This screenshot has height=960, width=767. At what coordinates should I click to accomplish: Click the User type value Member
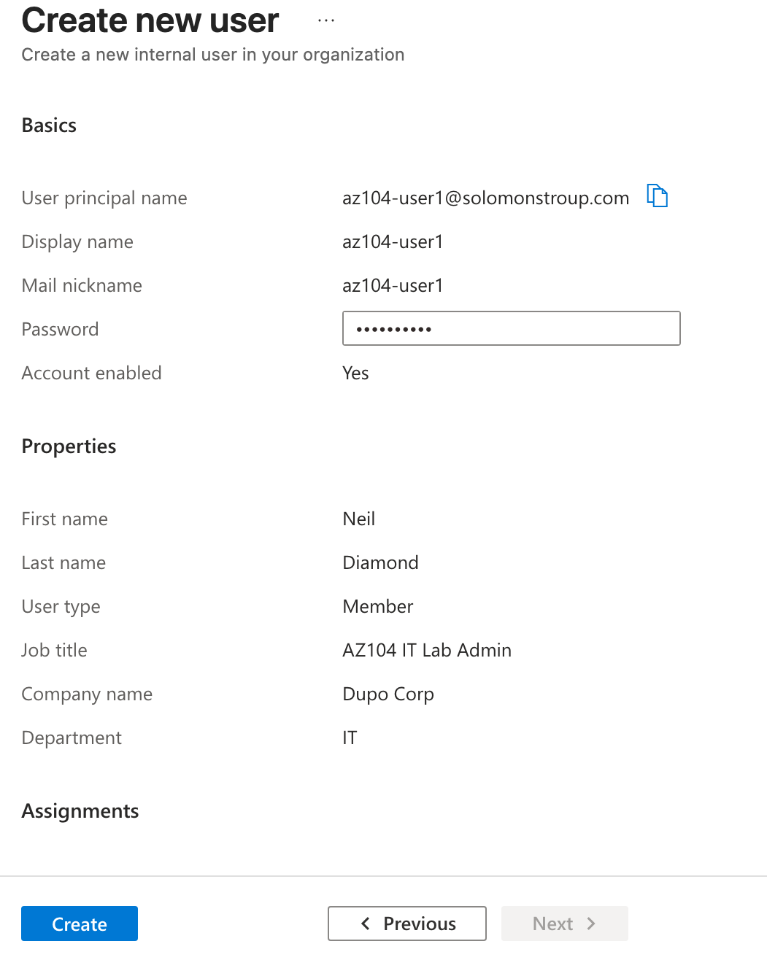pyautogui.click(x=378, y=607)
